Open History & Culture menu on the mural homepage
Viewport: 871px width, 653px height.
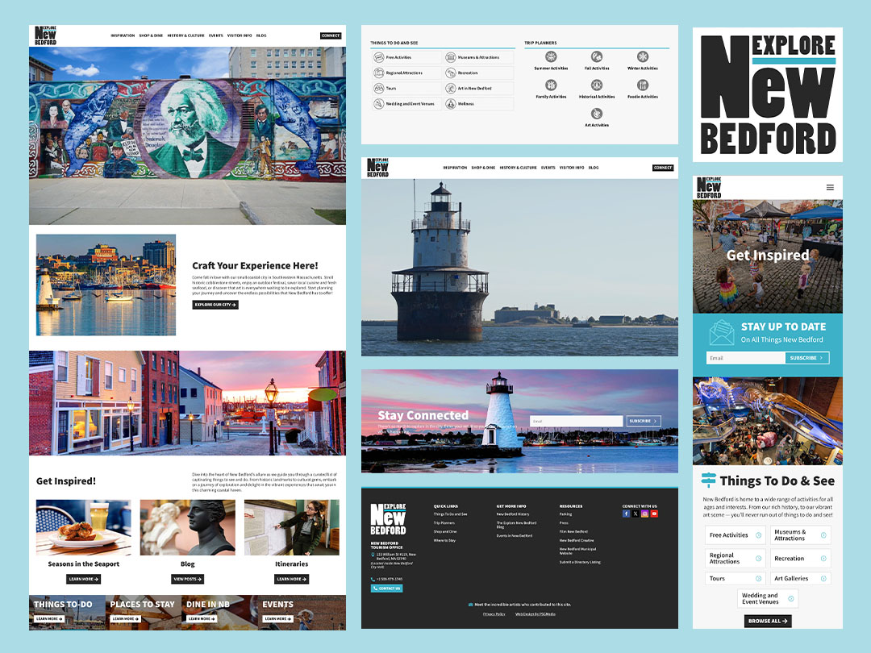[186, 35]
